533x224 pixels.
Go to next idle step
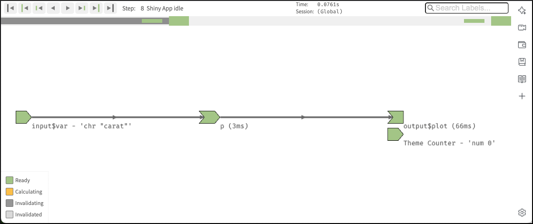tap(96, 8)
